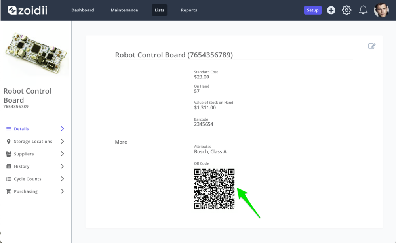Click the barcode value 2345654
The height and width of the screenshot is (243, 396).
pyautogui.click(x=204, y=124)
